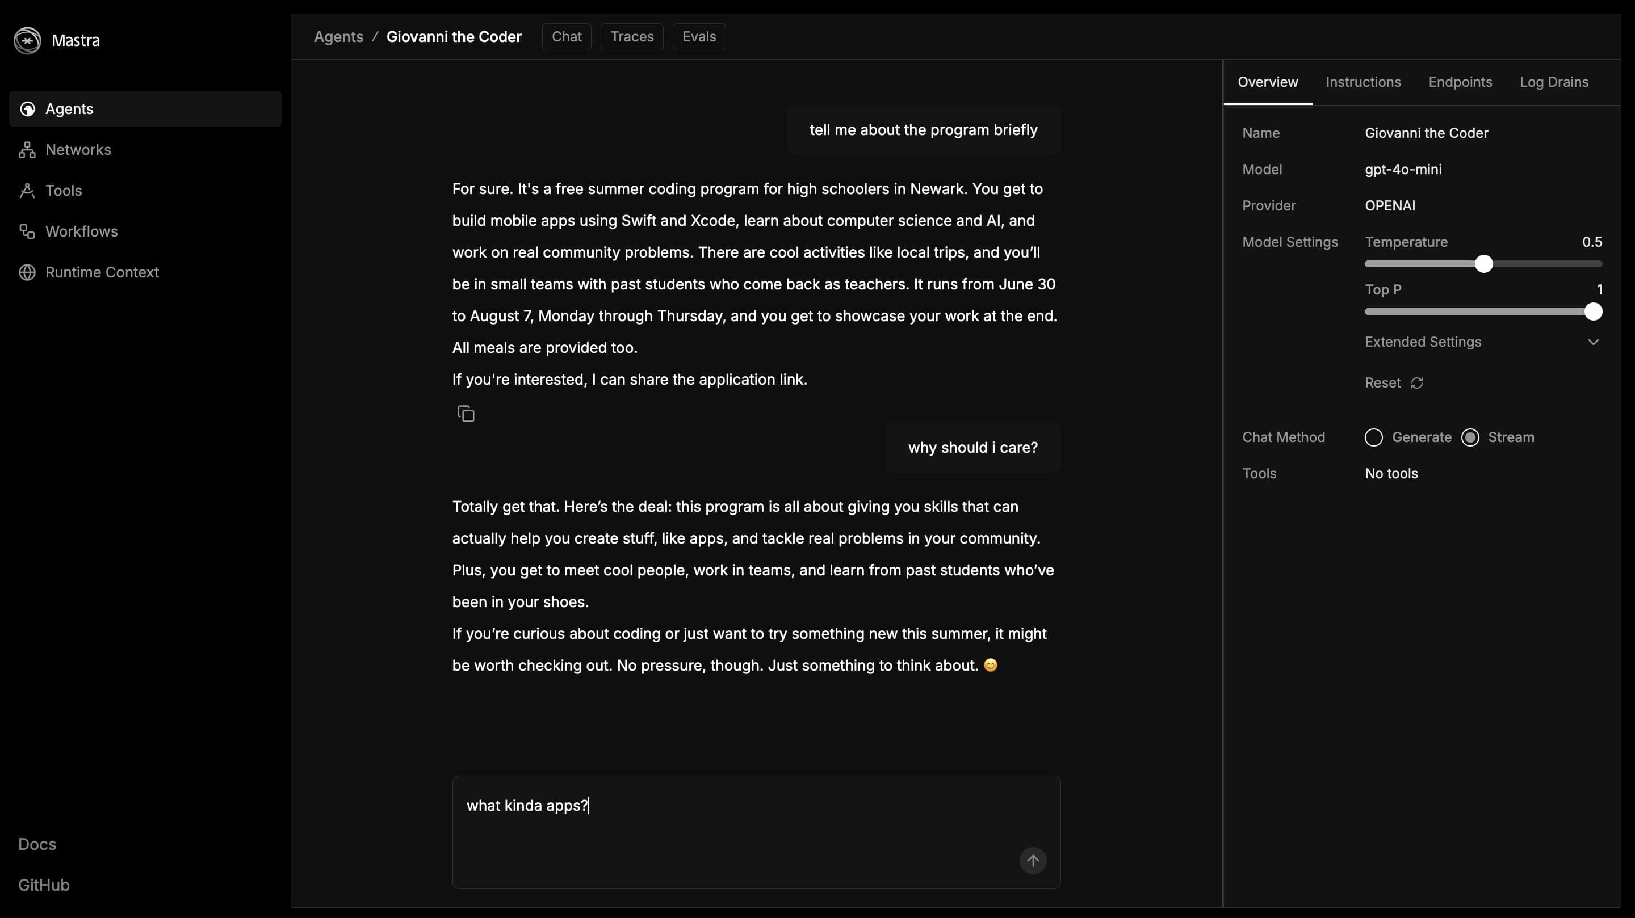The image size is (1635, 918).
Task: Open the Chat tab
Action: (566, 37)
